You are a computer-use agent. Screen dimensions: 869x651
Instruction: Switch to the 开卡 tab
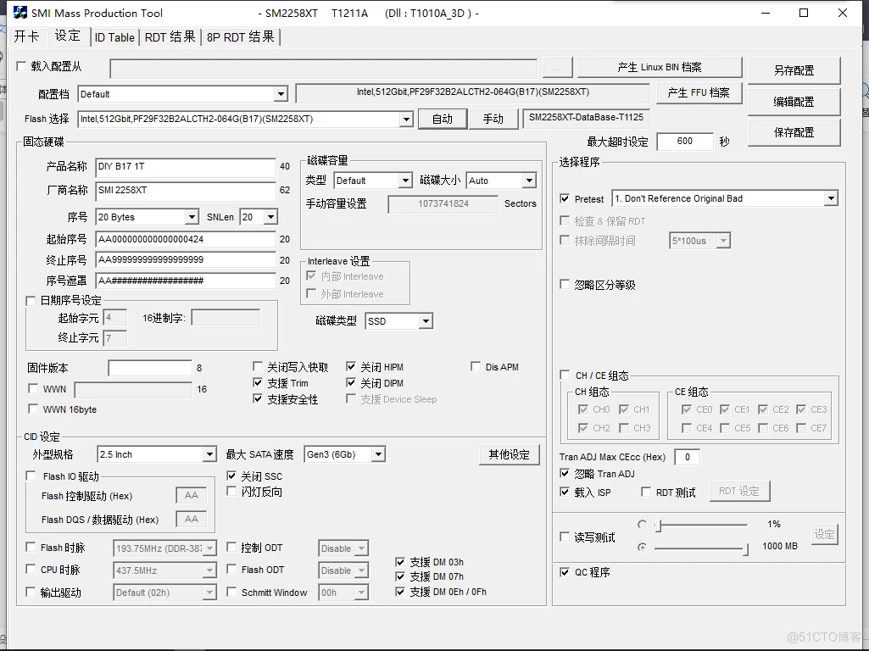(x=26, y=37)
